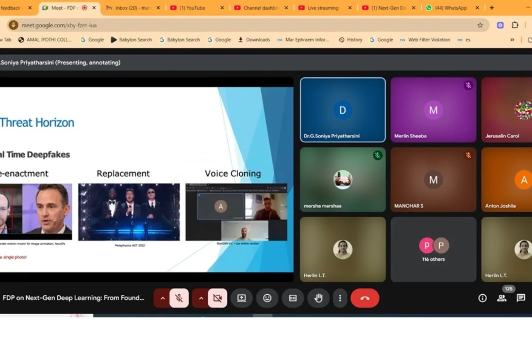Close the (1) Next-Gen De... tab
The width and height of the screenshot is (532, 355).
point(413,8)
